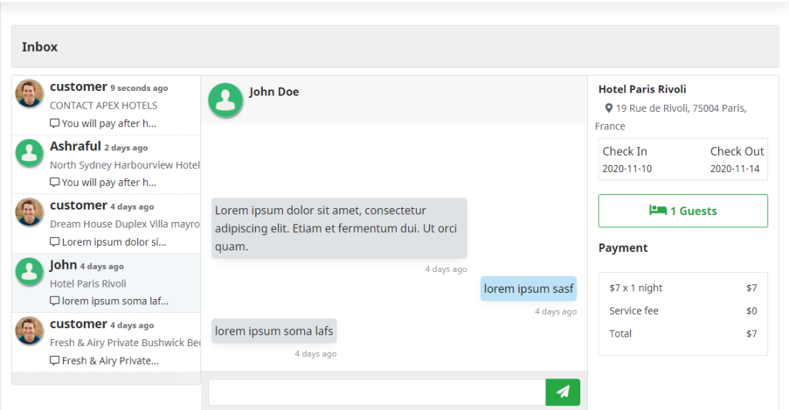789x410 pixels.
Task: Click the blue 'lorem ipsum sasf' message bubble
Action: [x=529, y=289]
